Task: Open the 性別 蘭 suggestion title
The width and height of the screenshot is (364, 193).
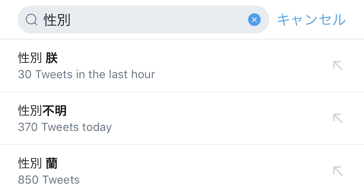Action: 38,163
